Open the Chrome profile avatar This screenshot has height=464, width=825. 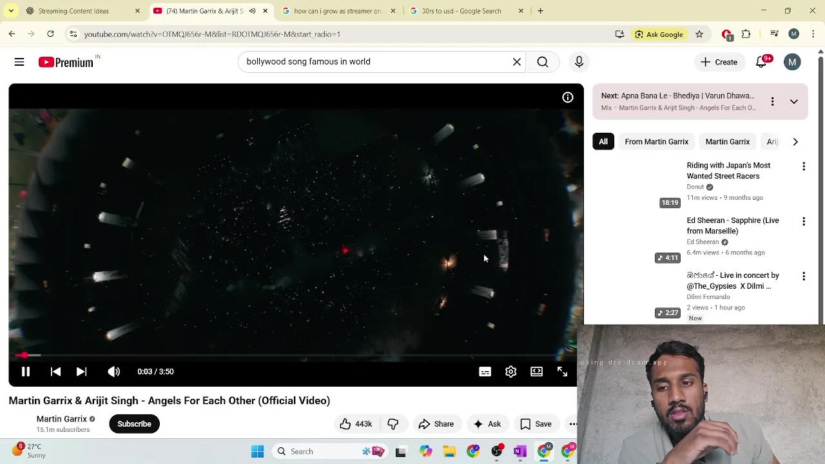pyautogui.click(x=794, y=34)
